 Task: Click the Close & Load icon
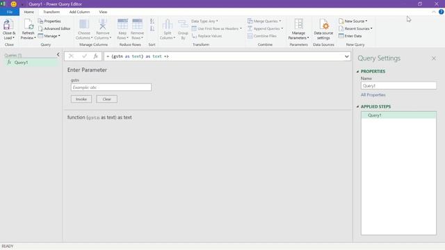[8, 25]
